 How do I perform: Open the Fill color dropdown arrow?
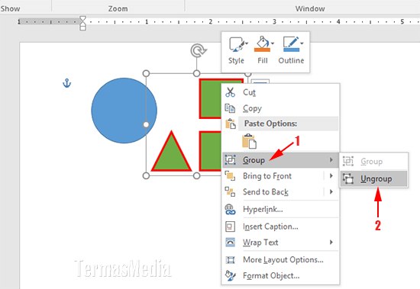coord(273,43)
